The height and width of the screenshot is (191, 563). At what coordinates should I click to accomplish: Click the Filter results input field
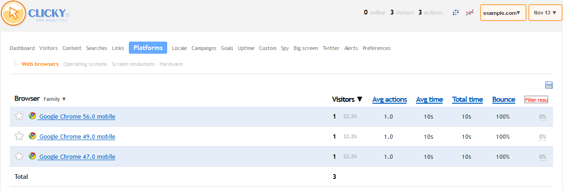coord(536,99)
